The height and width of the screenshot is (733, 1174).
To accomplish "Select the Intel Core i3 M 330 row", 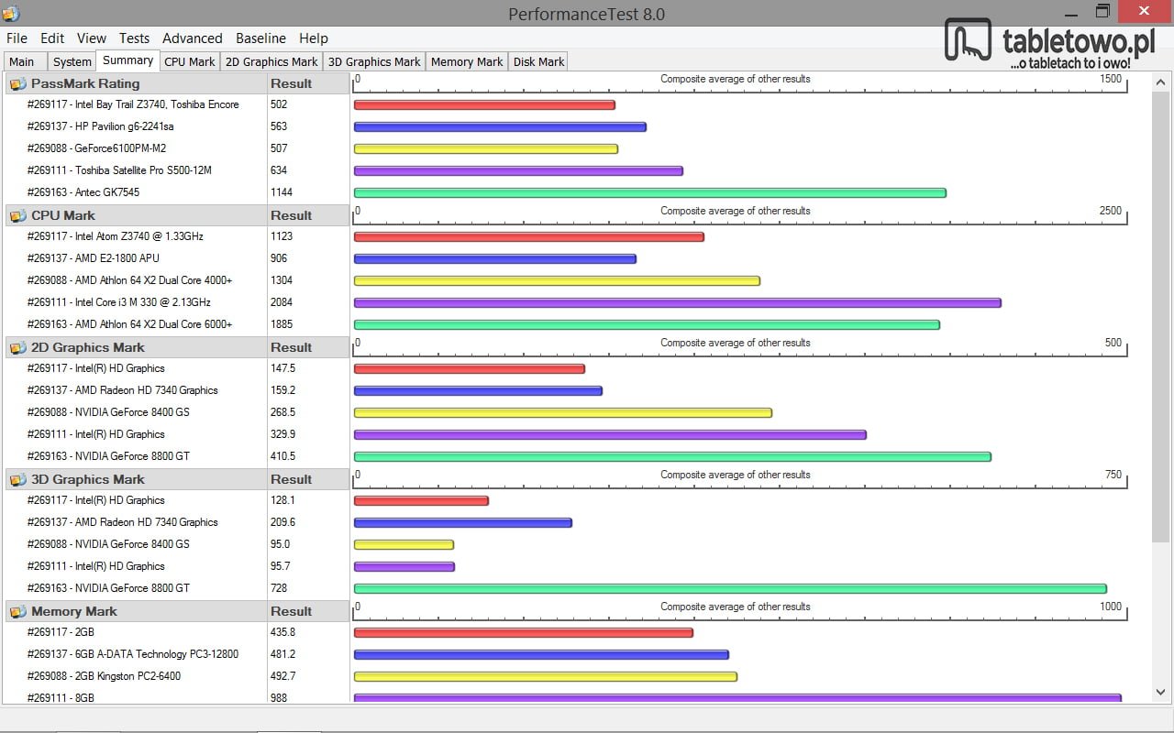I will coord(176,302).
